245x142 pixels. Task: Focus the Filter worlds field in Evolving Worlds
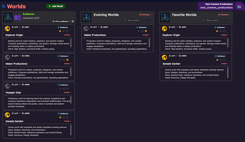(x=139, y=20)
